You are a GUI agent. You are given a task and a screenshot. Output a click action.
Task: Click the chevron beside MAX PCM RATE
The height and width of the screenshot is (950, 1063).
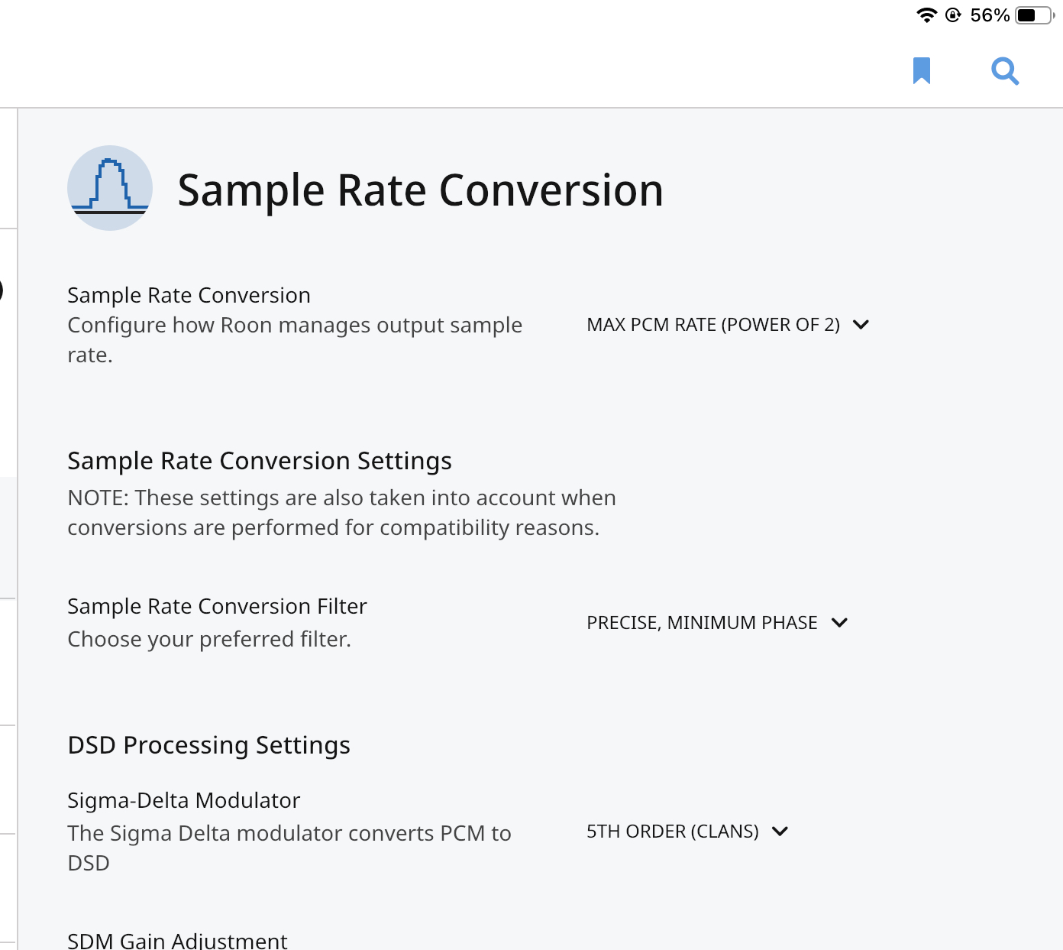coord(861,325)
